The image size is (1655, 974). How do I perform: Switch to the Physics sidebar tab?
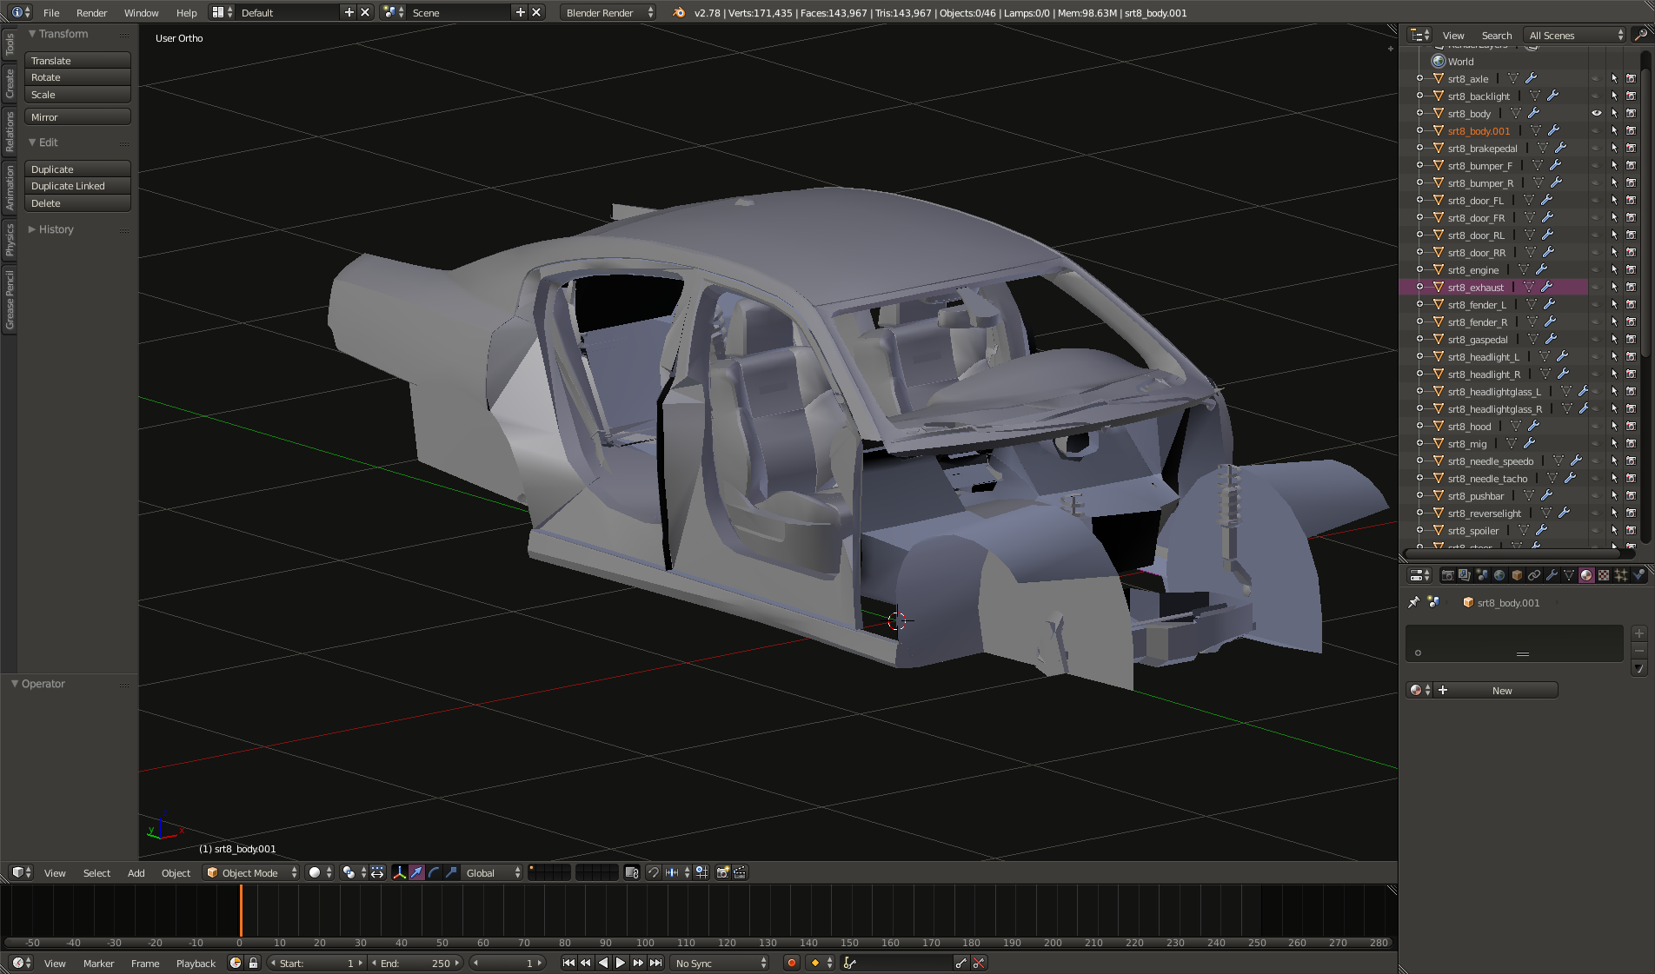click(10, 240)
